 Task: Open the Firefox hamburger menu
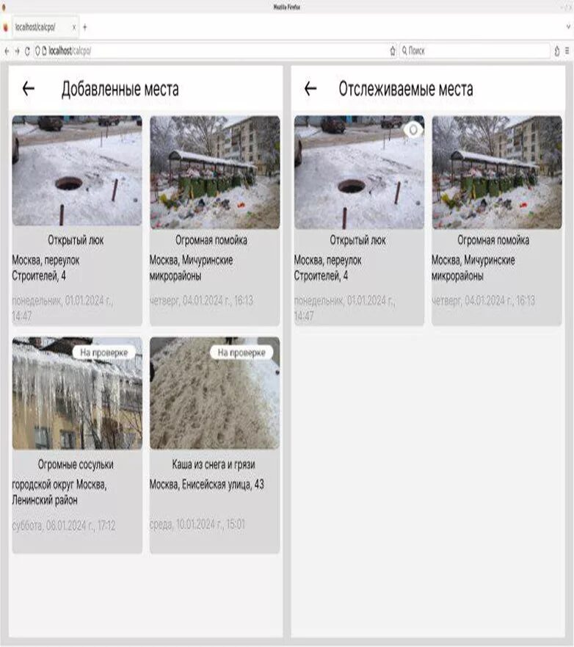point(567,51)
